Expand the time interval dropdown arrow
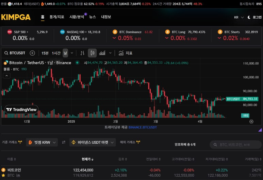This screenshot has height=180, width=263. tap(72, 53)
